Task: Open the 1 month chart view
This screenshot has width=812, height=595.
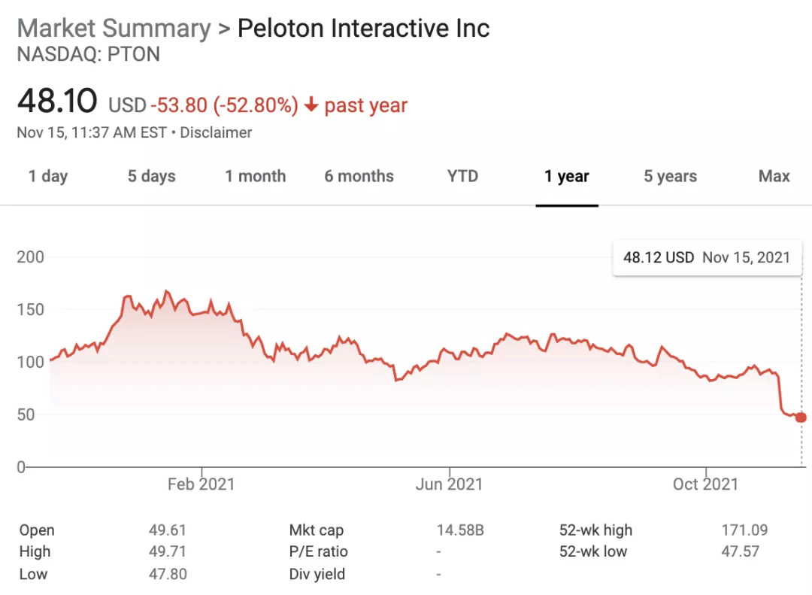Action: click(255, 177)
